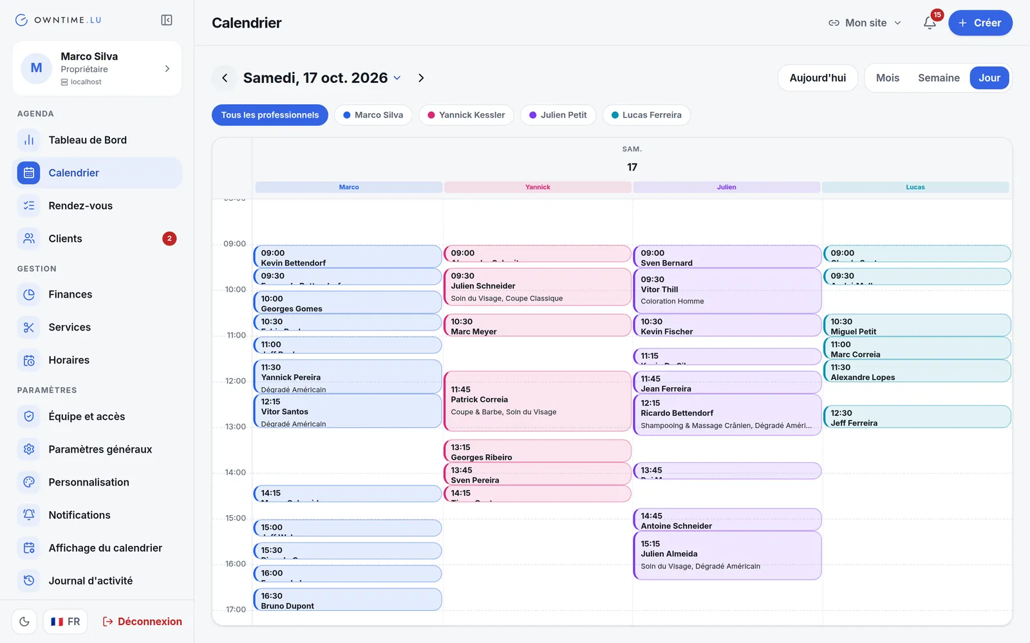Click the Créer button
Viewport: 1030px width, 643px height.
(x=980, y=23)
